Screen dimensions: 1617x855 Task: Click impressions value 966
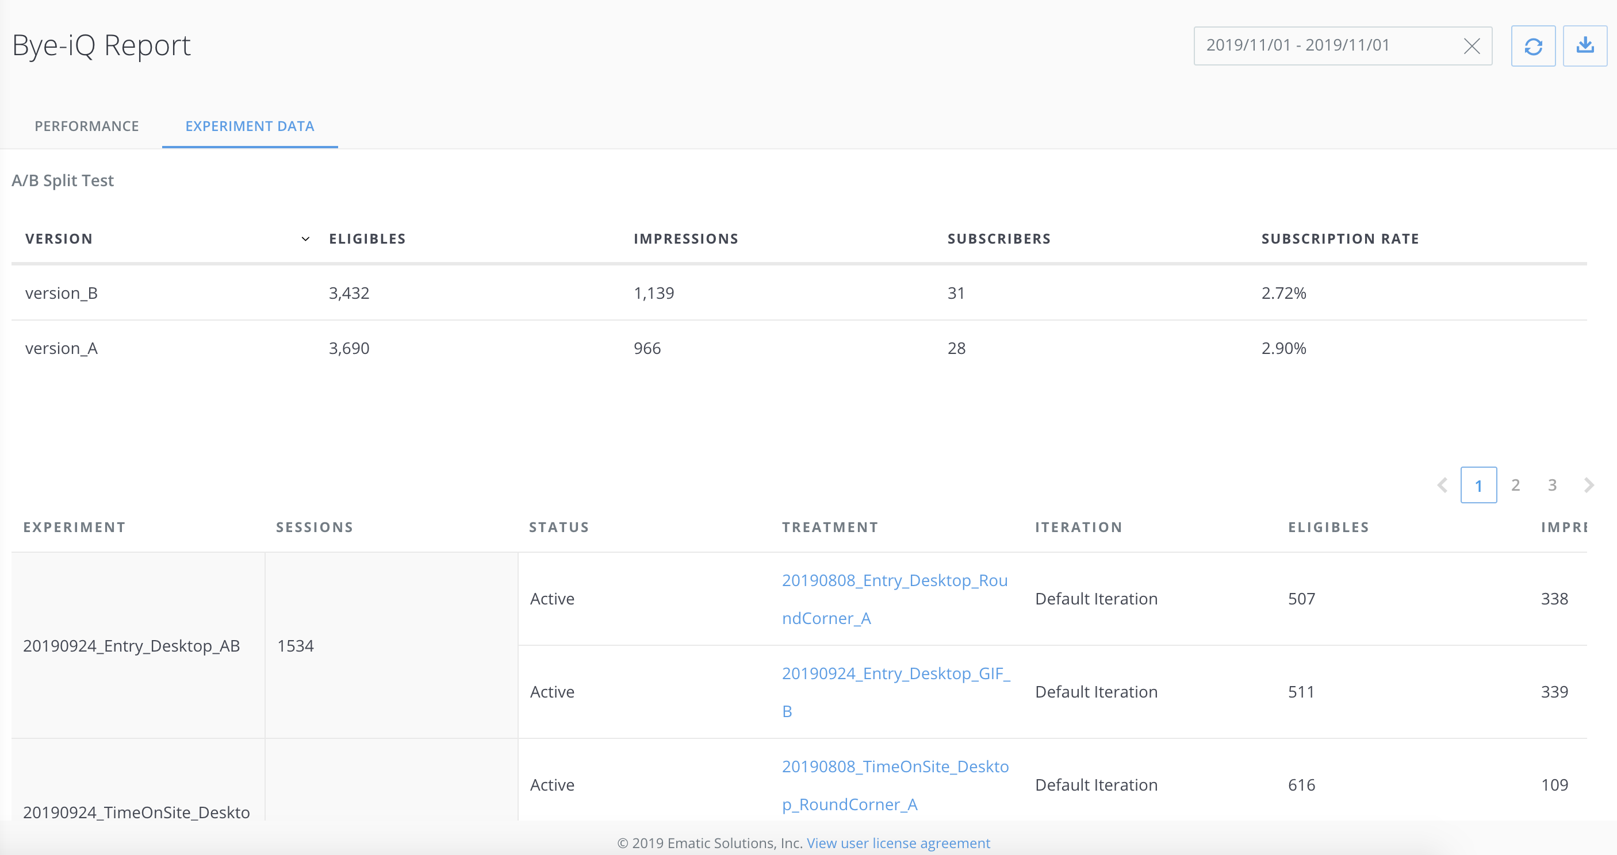(647, 348)
